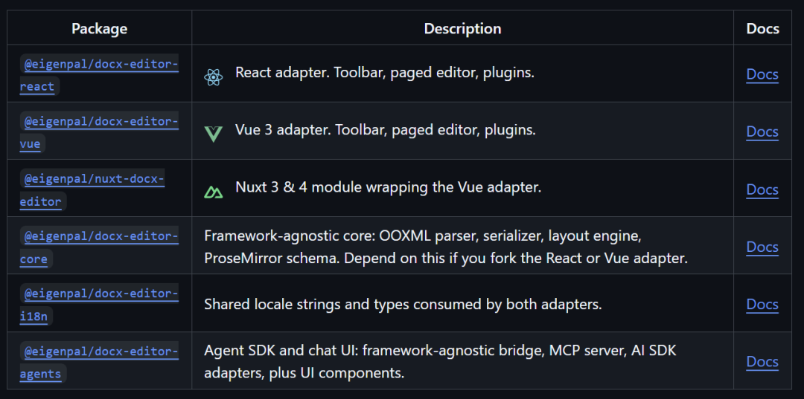Viewport: 804px width, 399px height.
Task: Open the @eigenpal/nuxt-docx-editor package link
Action: [x=92, y=190]
